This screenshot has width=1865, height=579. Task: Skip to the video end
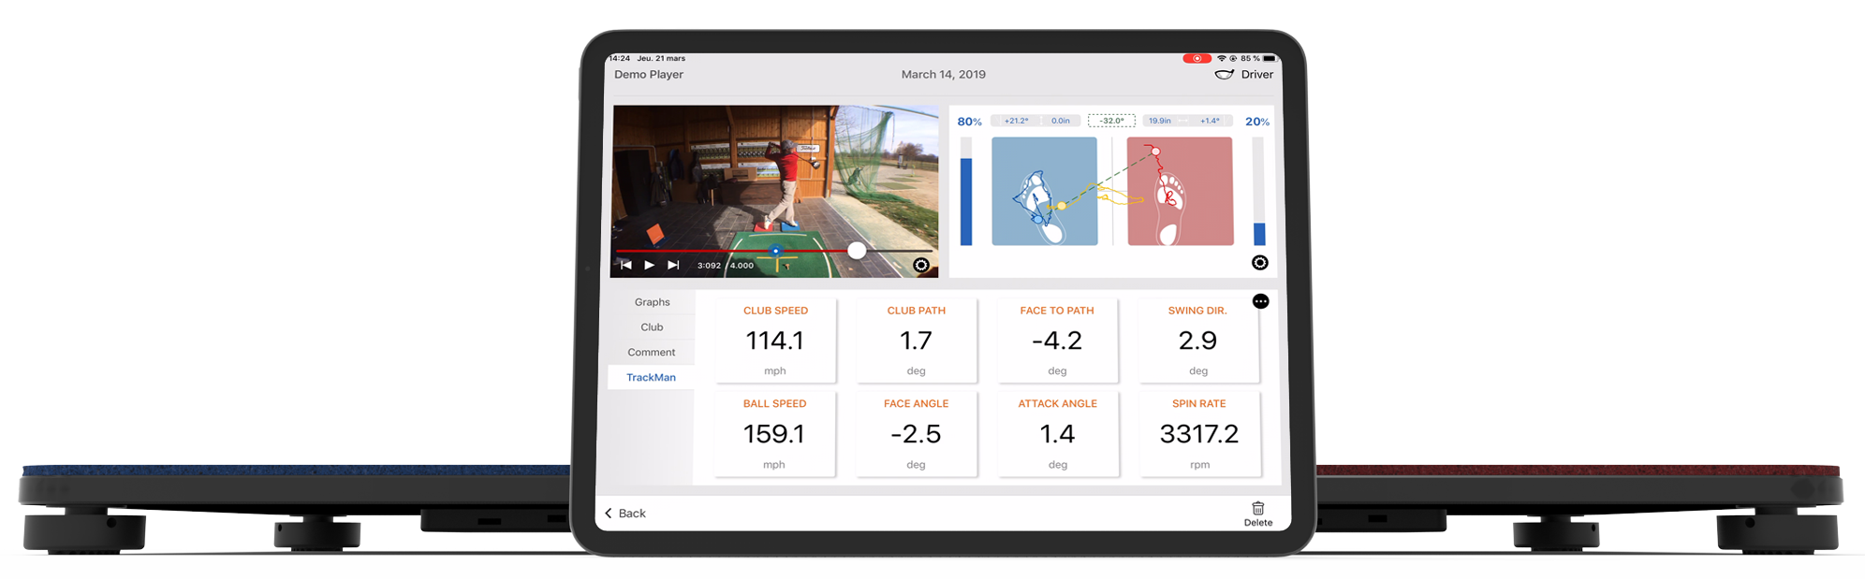tap(673, 266)
